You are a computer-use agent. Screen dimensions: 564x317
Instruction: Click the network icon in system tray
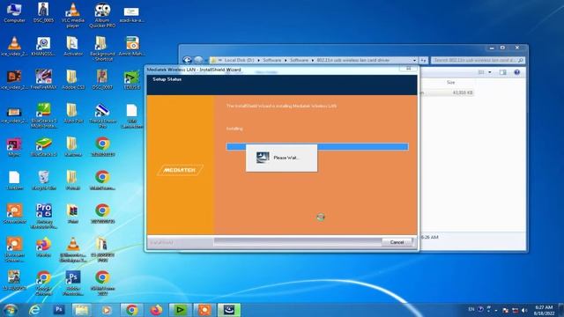(515, 310)
